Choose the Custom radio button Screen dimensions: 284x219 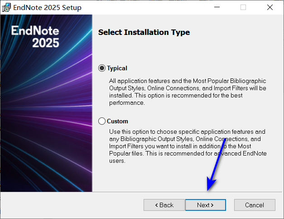point(102,121)
